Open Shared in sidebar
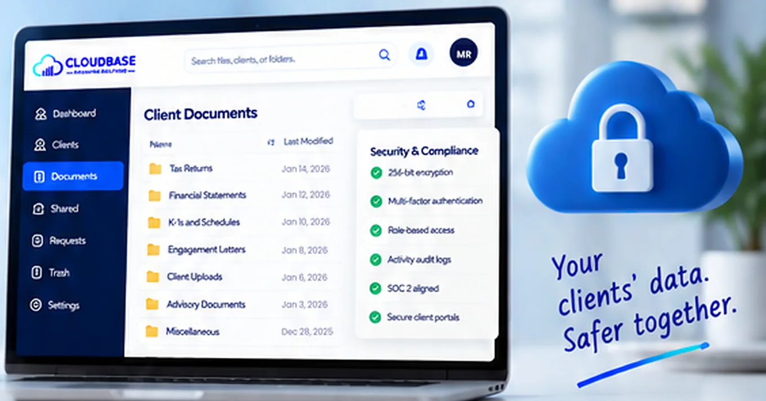766x401 pixels. tap(65, 209)
